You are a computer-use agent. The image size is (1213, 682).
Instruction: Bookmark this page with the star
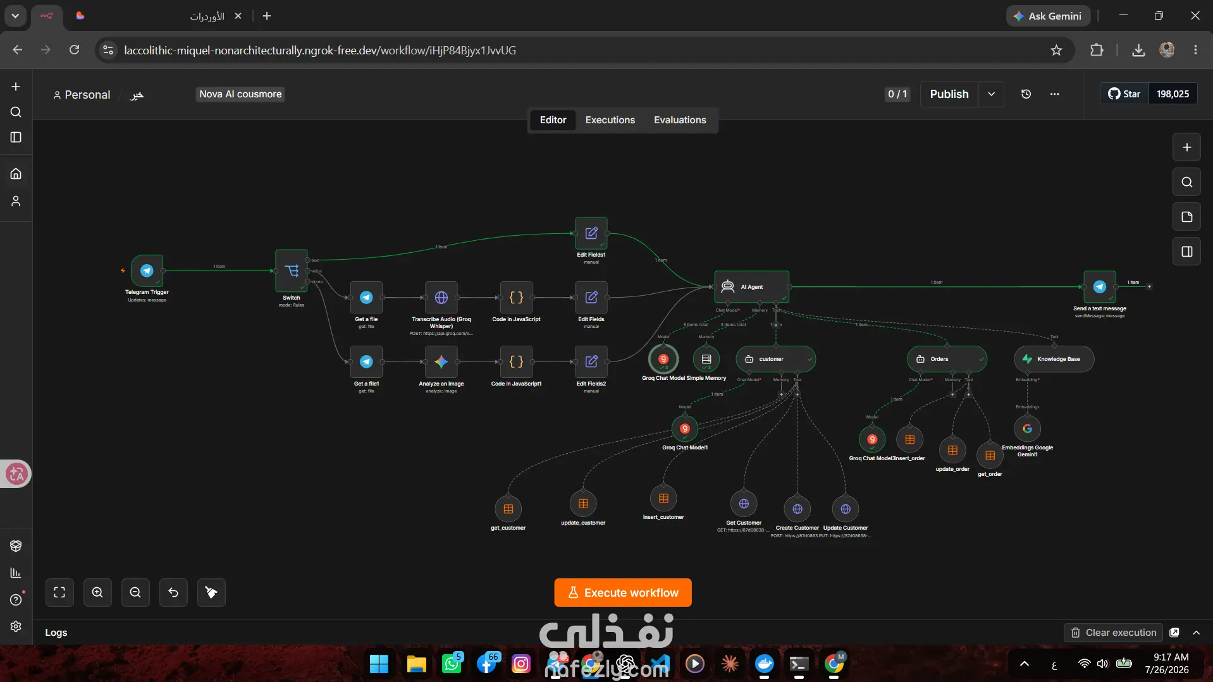click(1056, 50)
